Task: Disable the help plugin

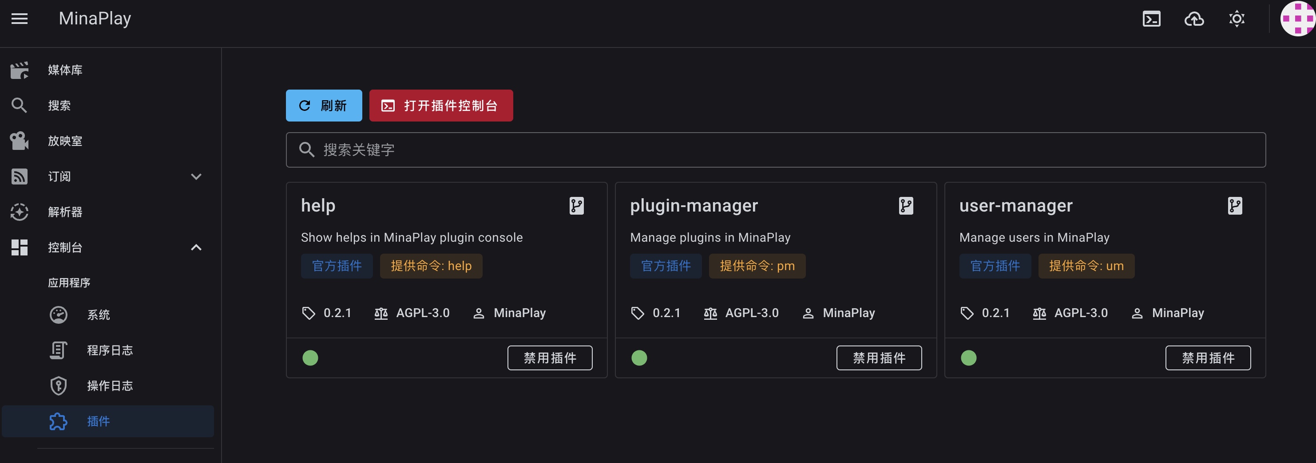Action: point(550,358)
